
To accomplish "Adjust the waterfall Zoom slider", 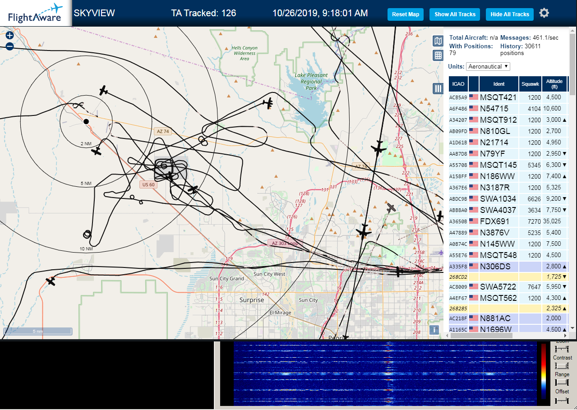I will [x=562, y=349].
